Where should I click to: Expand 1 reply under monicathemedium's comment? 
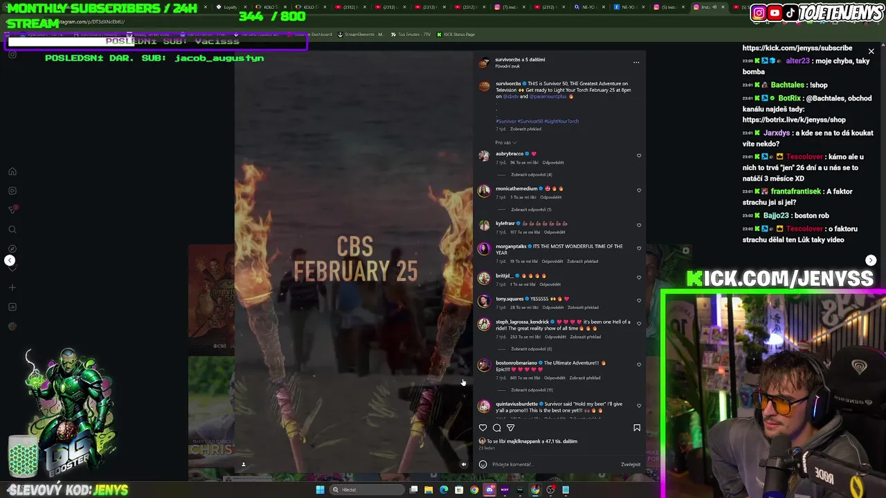[x=531, y=210]
